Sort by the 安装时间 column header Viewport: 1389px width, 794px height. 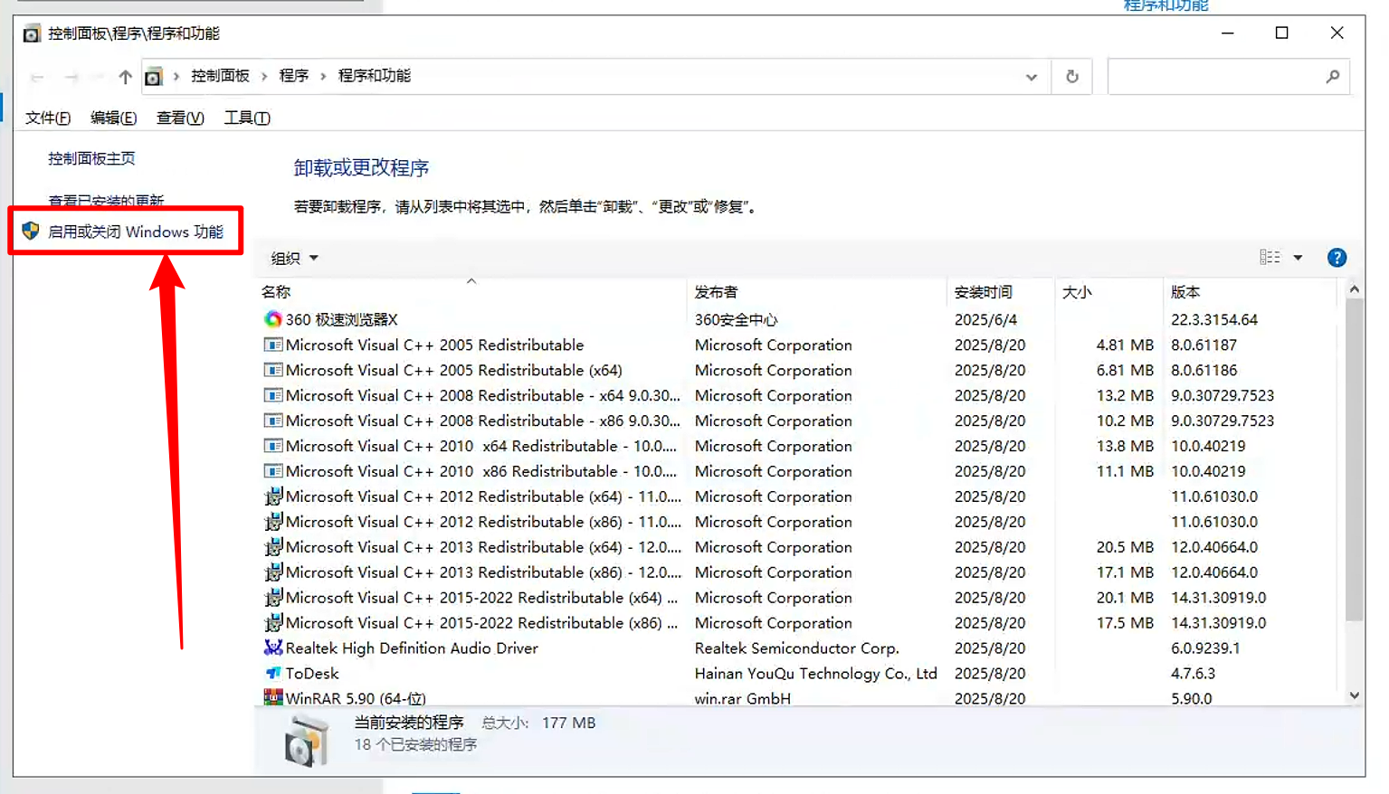coord(1001,292)
